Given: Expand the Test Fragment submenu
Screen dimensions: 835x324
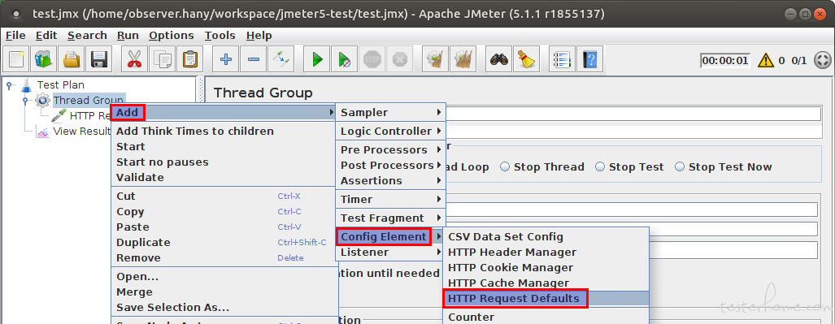Looking at the screenshot, I should pos(390,218).
